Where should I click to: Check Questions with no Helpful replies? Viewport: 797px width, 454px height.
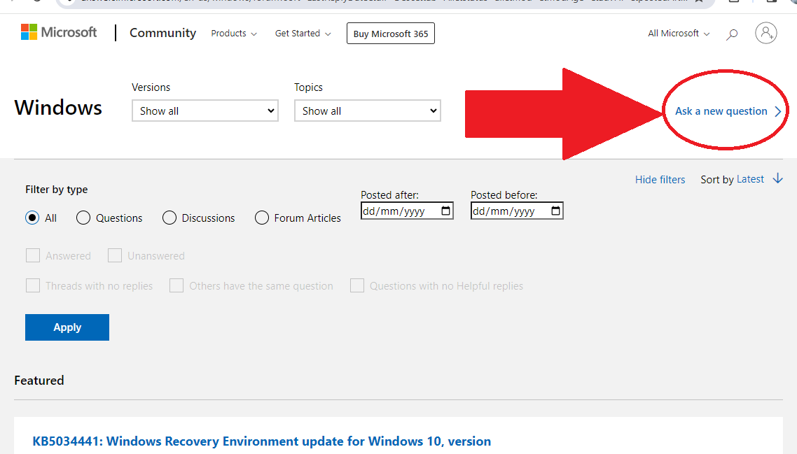pos(356,285)
